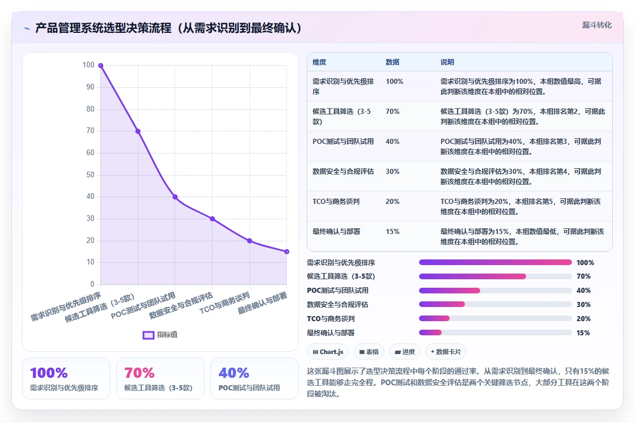
Task: Click x-axis label 最终确认与部署 under chart
Action: click(x=262, y=303)
